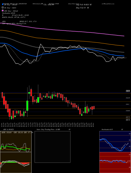
Task: Click the 'Intra Day Trading Price & MR' panel title
Action: 48,129
